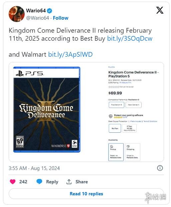Choose the No Plan protection option
171x207 pixels.
(x=115, y=128)
